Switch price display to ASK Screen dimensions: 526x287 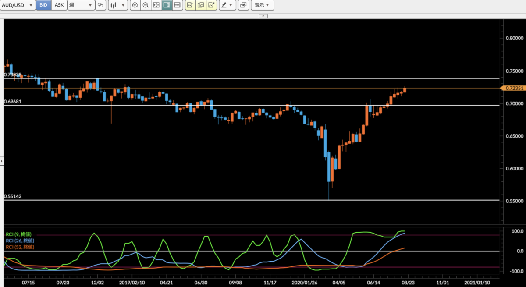(x=59, y=5)
